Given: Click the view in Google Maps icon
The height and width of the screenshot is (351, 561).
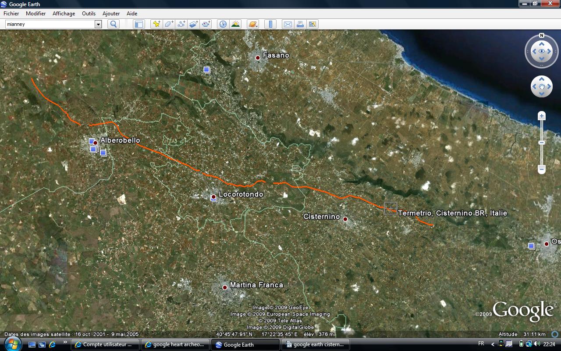Looking at the screenshot, I should (312, 24).
